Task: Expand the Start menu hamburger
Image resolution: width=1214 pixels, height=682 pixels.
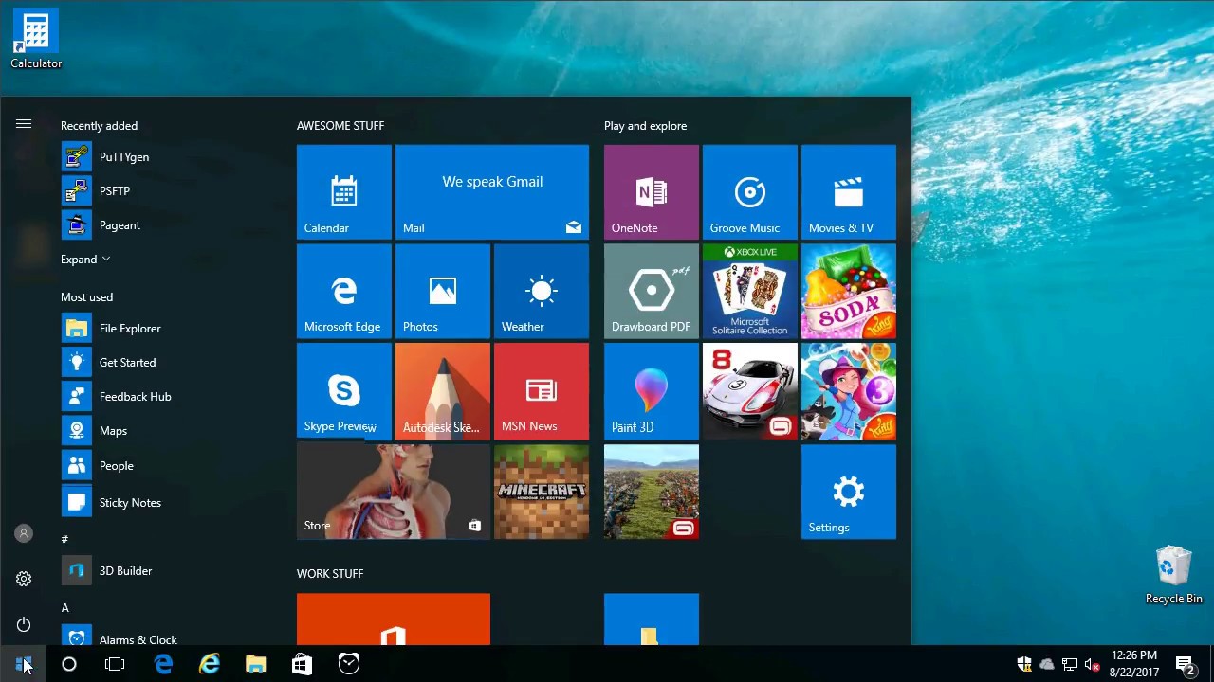Action: tap(24, 124)
